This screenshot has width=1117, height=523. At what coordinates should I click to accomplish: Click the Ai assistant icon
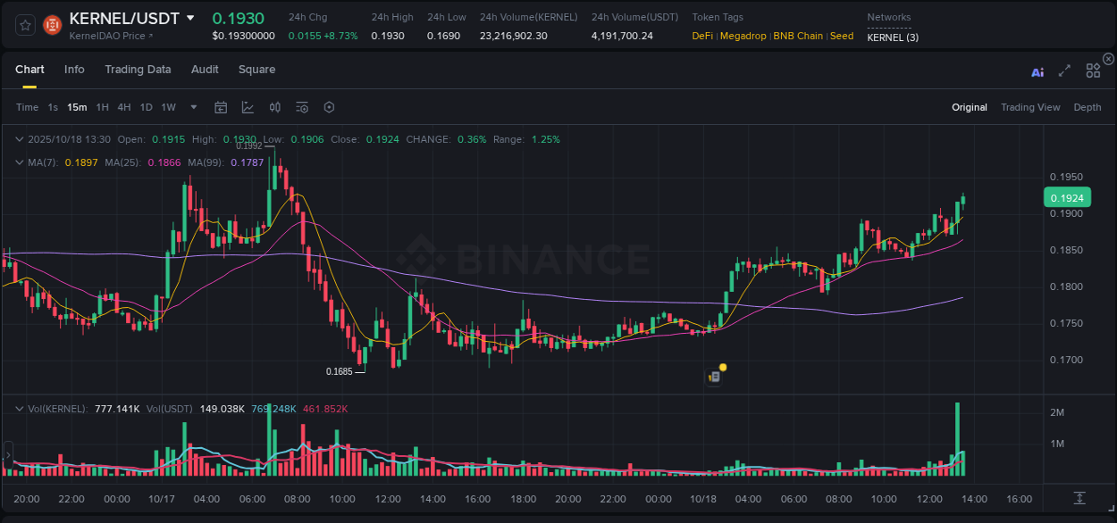click(x=1037, y=71)
